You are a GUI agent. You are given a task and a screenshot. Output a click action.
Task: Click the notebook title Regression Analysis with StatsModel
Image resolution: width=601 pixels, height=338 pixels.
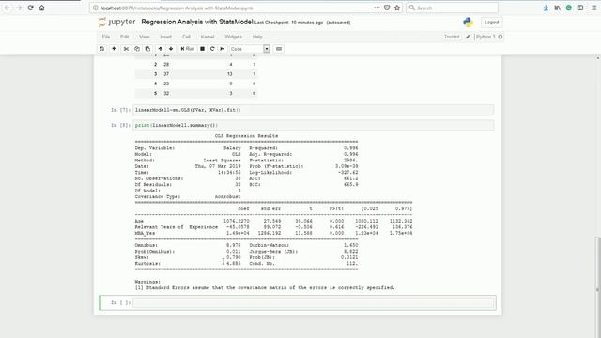(197, 22)
